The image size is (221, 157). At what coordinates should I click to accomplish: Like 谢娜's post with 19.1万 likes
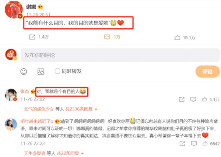(x=177, y=37)
